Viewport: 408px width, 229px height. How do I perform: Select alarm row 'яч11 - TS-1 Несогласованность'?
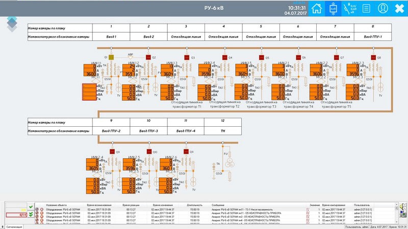[215, 209]
